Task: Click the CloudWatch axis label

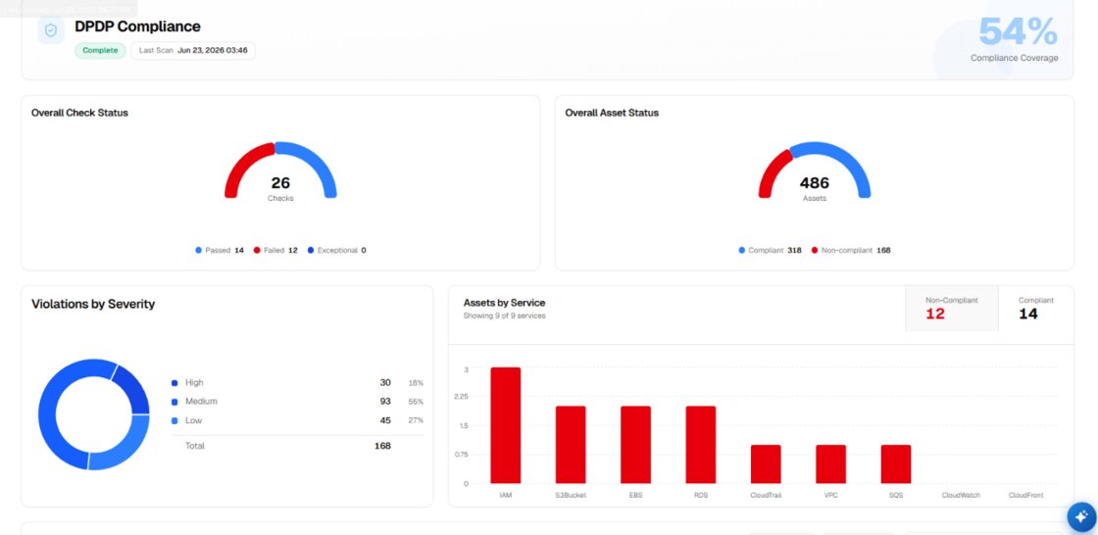Action: click(x=961, y=495)
